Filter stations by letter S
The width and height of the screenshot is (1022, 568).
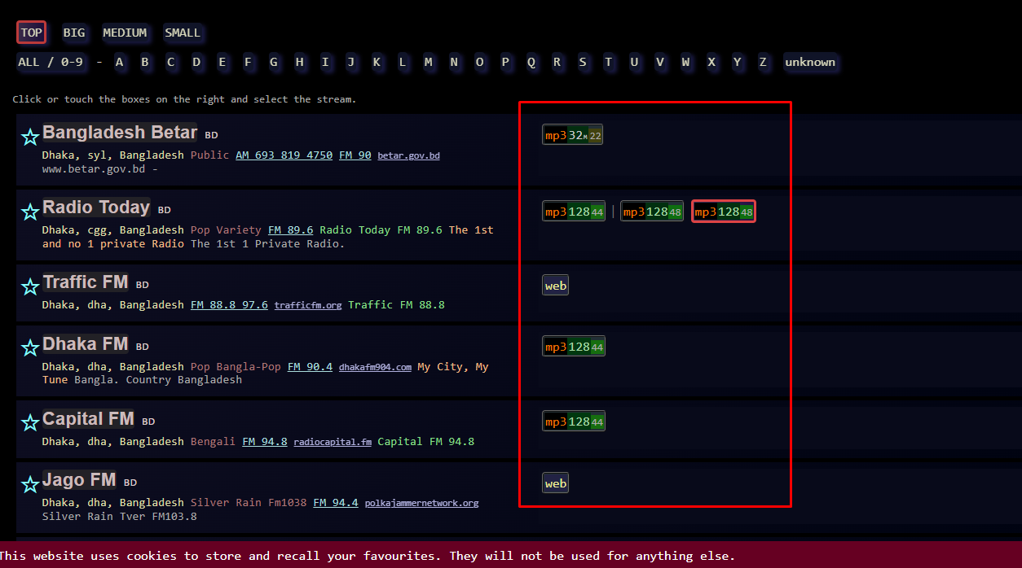coord(583,62)
